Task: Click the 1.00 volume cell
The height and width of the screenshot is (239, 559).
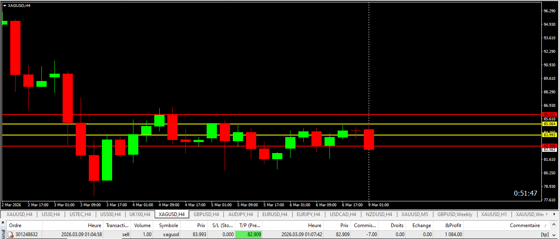Action: point(147,234)
